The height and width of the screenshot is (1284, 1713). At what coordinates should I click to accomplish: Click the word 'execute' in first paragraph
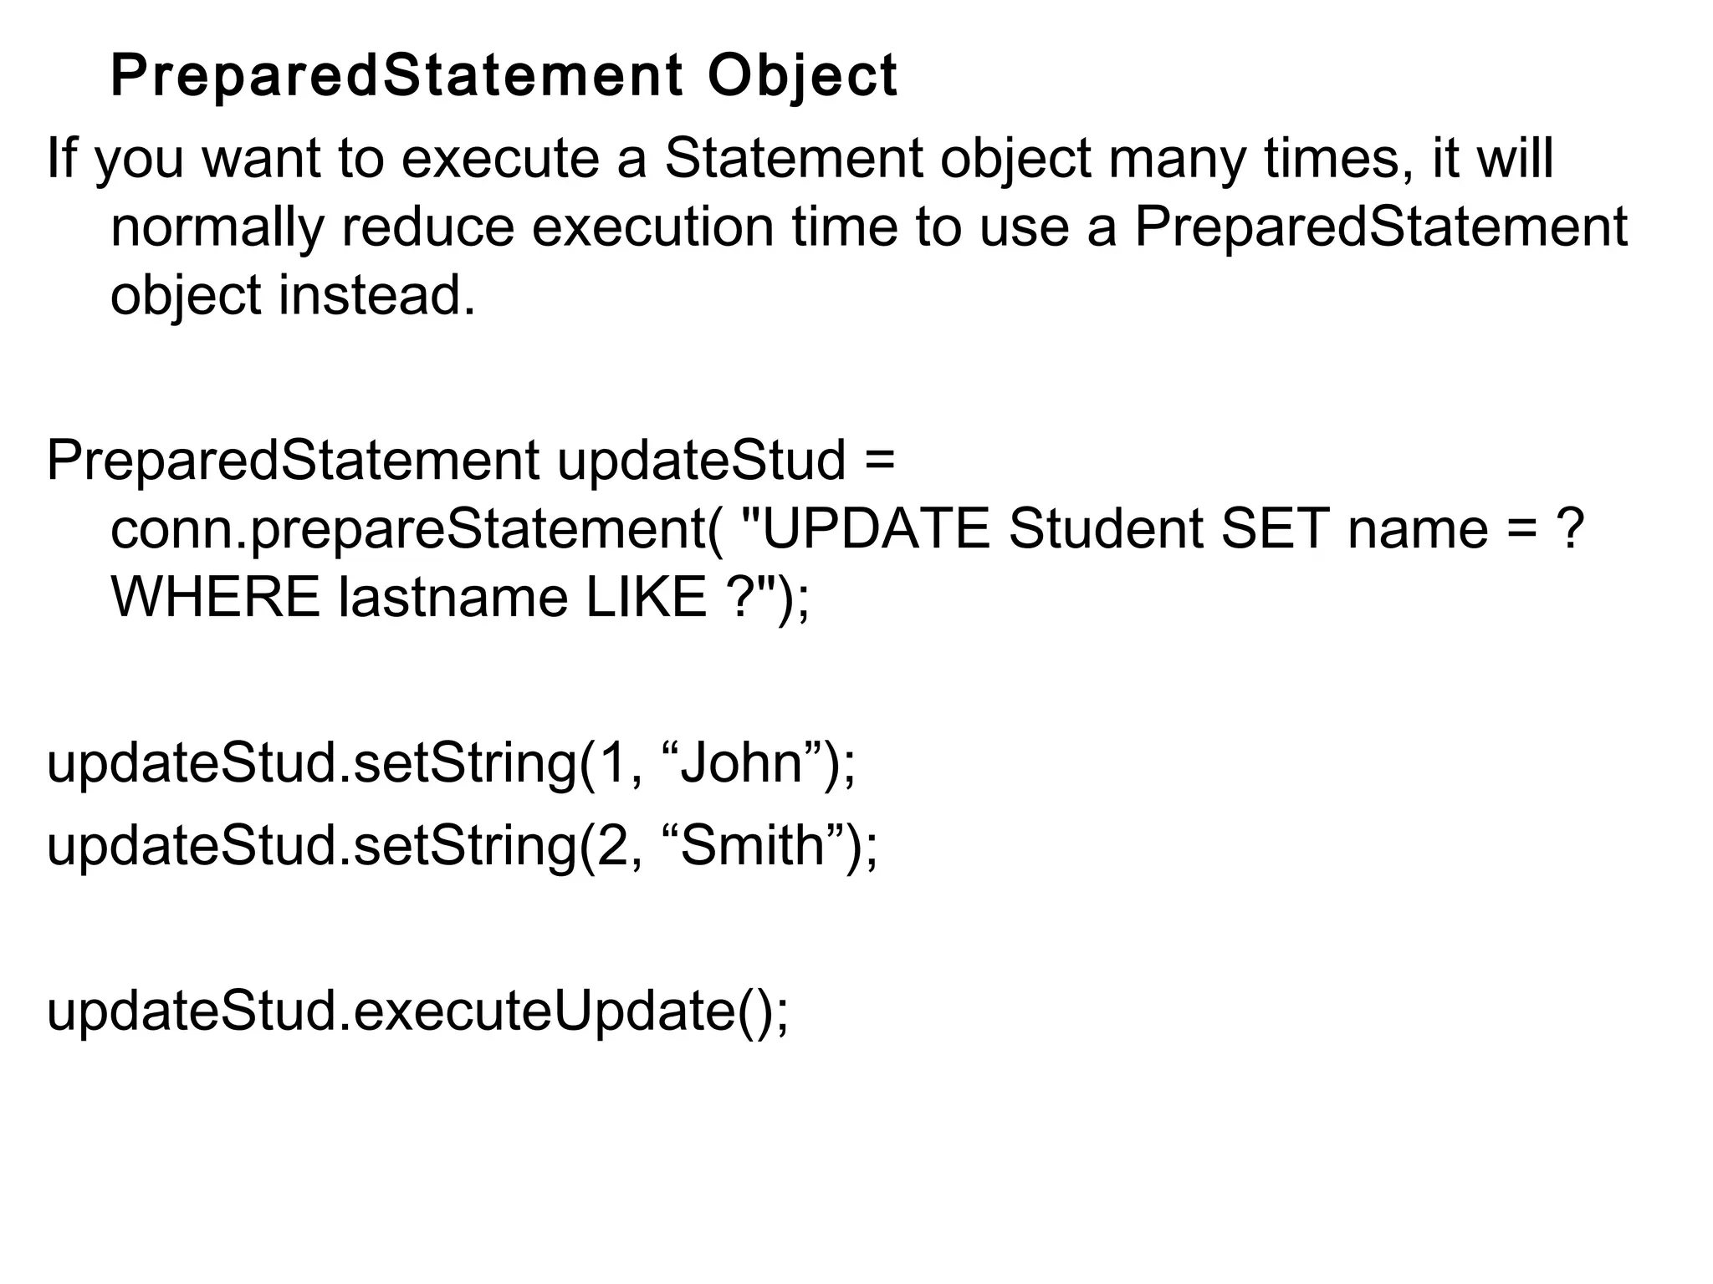(500, 159)
